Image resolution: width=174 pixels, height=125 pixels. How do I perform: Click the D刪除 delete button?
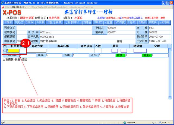[x=30, y=22]
